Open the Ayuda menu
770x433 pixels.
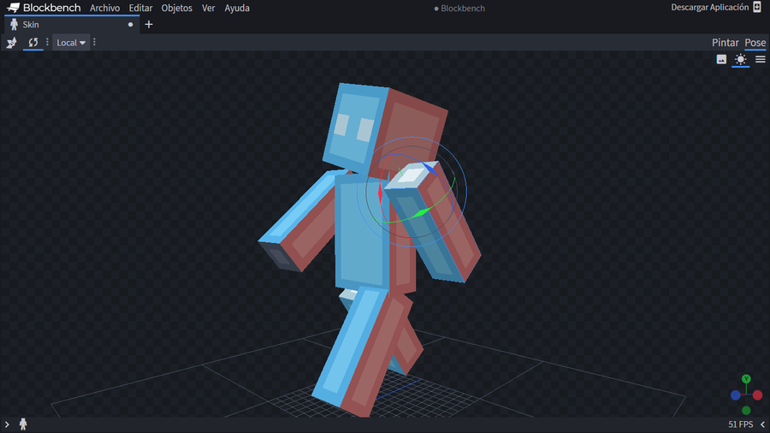point(237,8)
